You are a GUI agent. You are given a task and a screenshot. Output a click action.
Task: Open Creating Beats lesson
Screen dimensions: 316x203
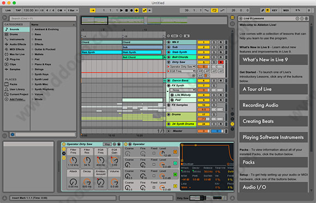pos(274,121)
